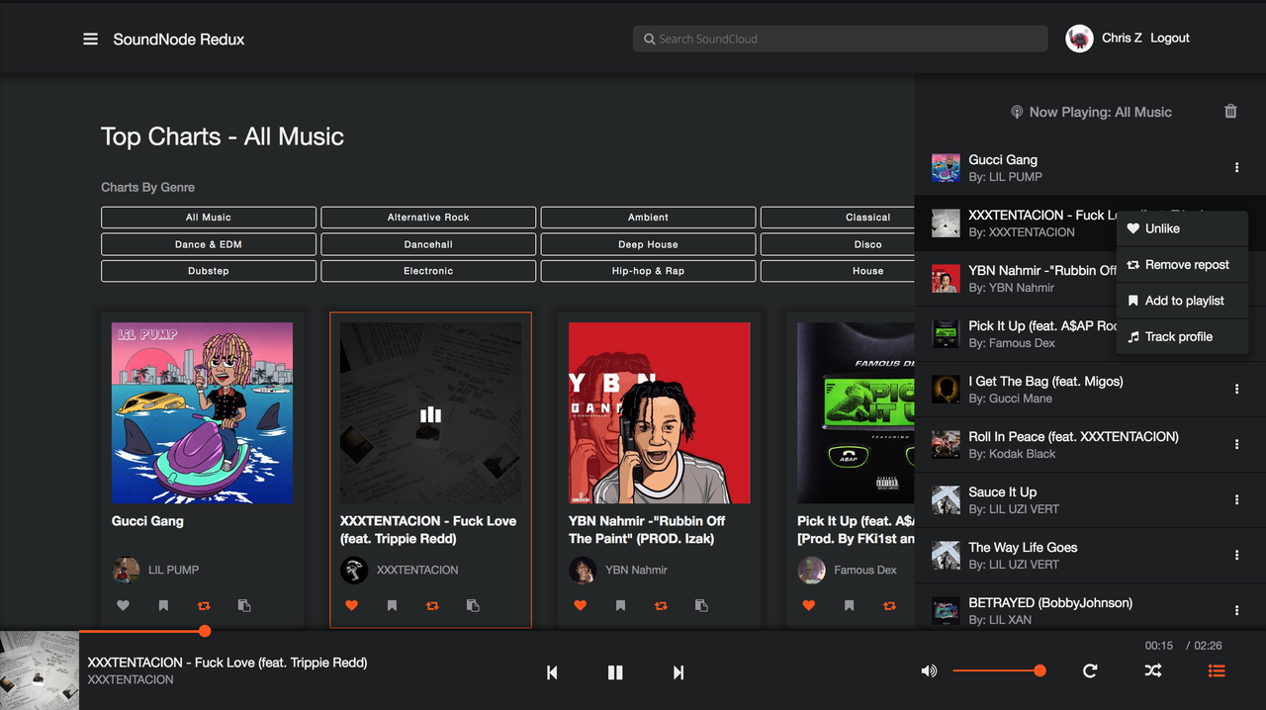The width and height of the screenshot is (1266, 710).
Task: Like the Gucci Gang card
Action: (x=123, y=605)
